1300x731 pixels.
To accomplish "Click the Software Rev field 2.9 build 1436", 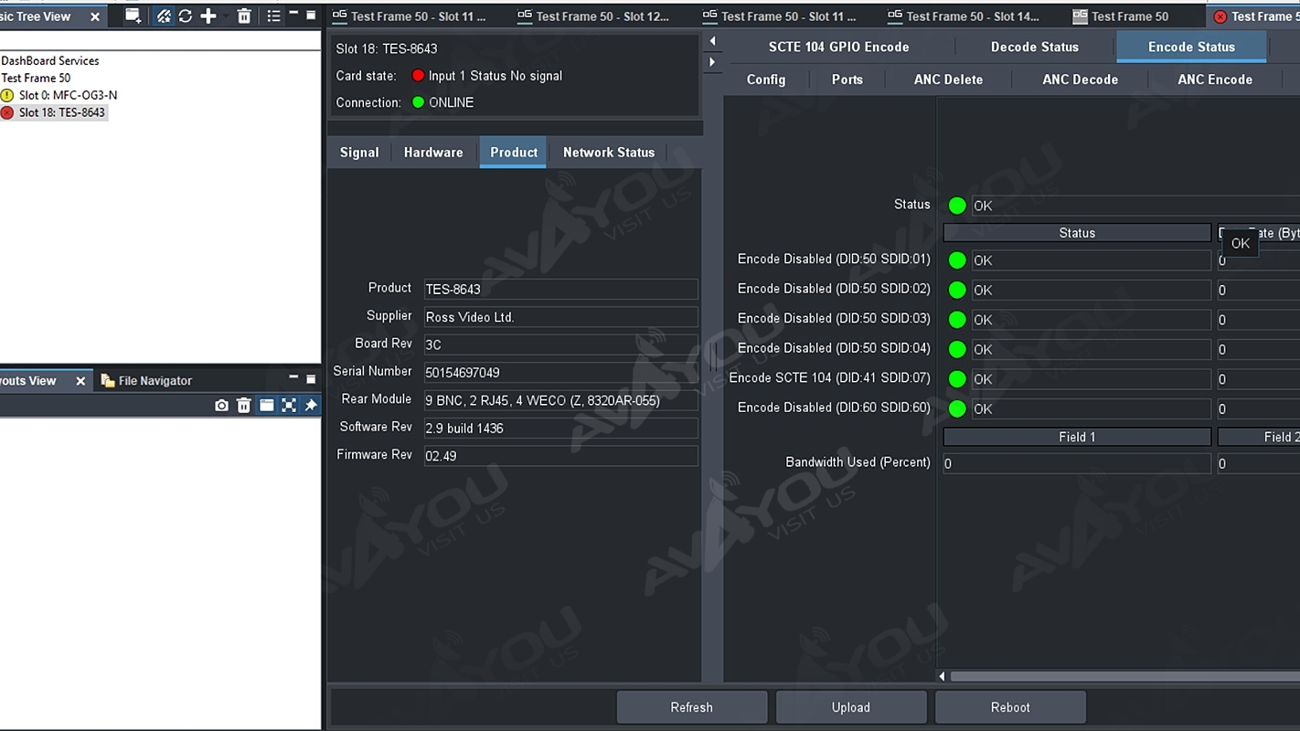I will click(x=560, y=428).
